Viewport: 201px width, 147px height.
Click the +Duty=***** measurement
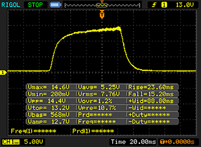pos(149,115)
